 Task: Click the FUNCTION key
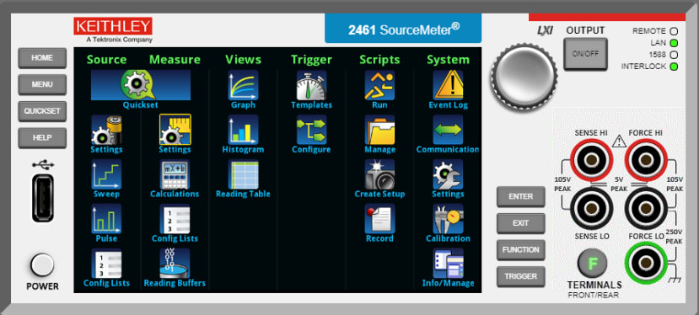[x=521, y=250]
